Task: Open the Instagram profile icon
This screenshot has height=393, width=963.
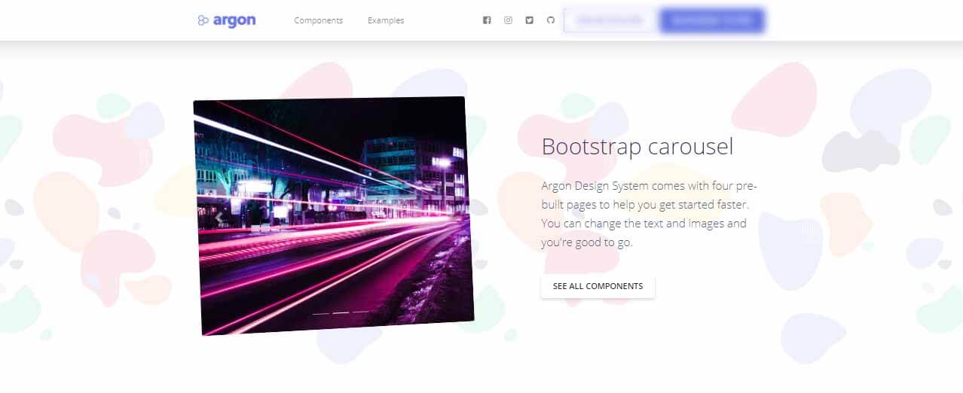Action: click(x=508, y=20)
